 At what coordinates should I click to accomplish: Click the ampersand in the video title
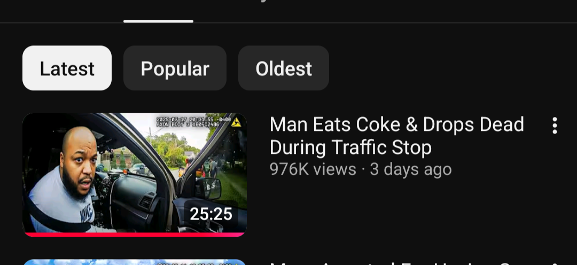(x=411, y=125)
